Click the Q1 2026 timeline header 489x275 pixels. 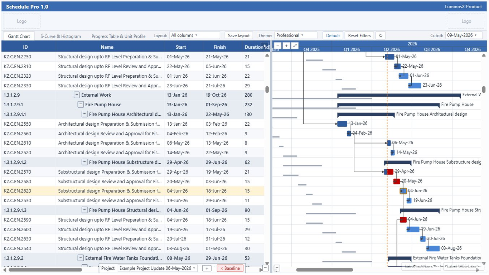pyautogui.click(x=352, y=49)
